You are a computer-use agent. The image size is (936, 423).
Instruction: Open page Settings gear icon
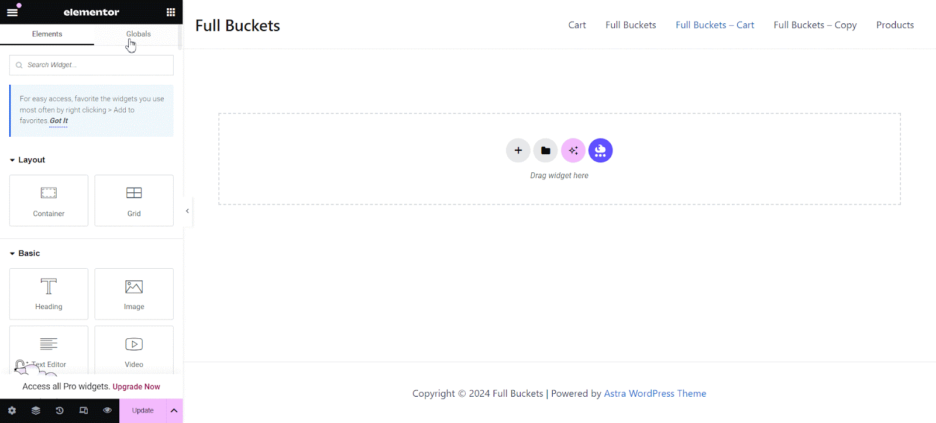tap(12, 411)
